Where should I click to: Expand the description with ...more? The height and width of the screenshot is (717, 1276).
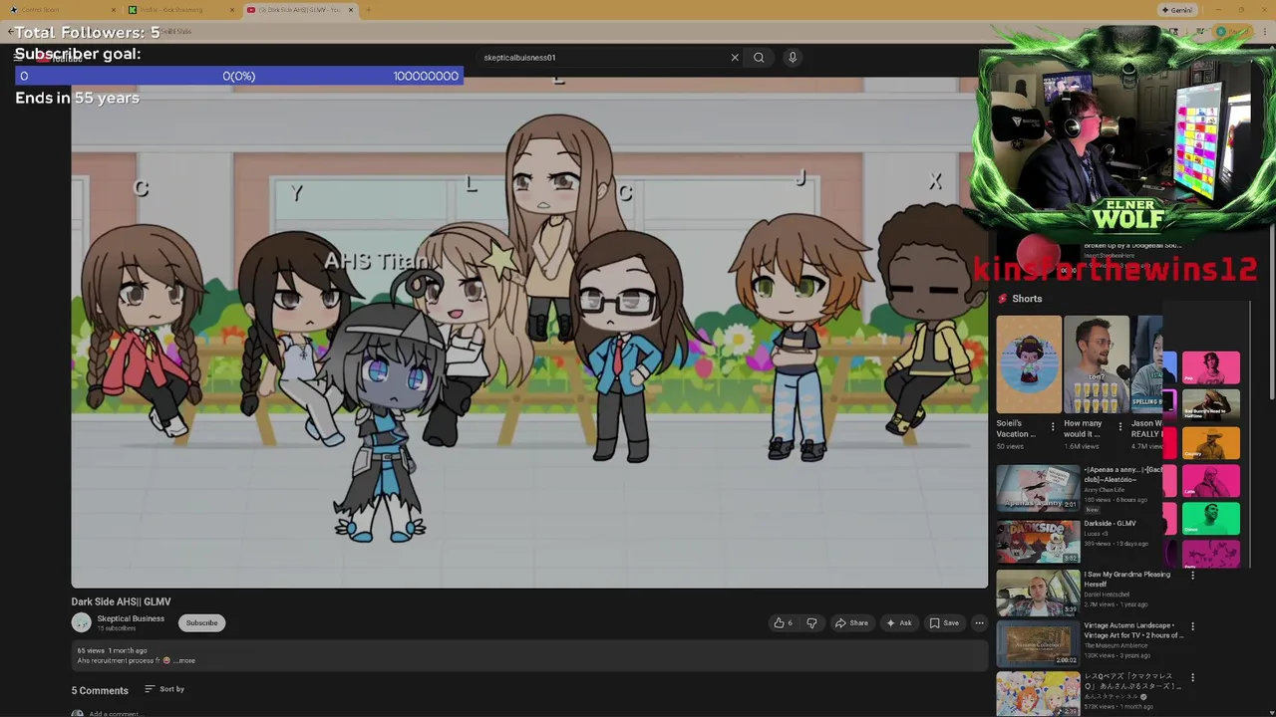tap(185, 661)
